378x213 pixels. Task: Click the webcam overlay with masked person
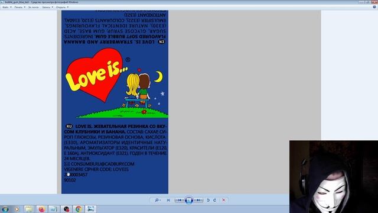[x=334, y=176]
